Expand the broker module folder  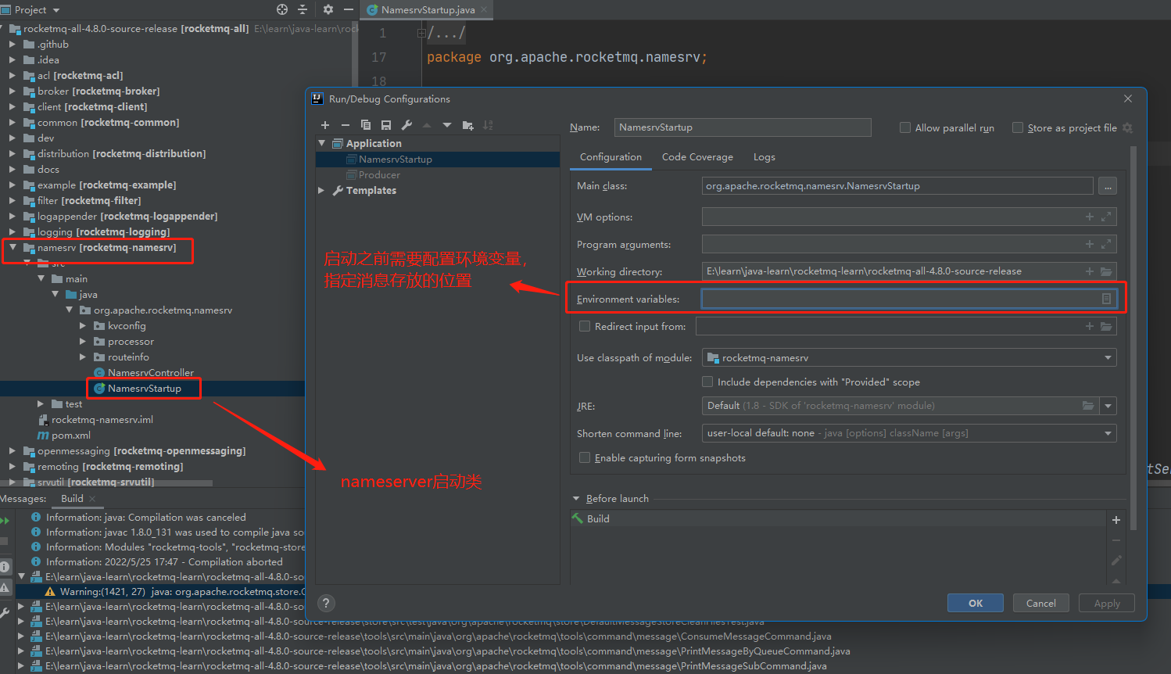13,91
